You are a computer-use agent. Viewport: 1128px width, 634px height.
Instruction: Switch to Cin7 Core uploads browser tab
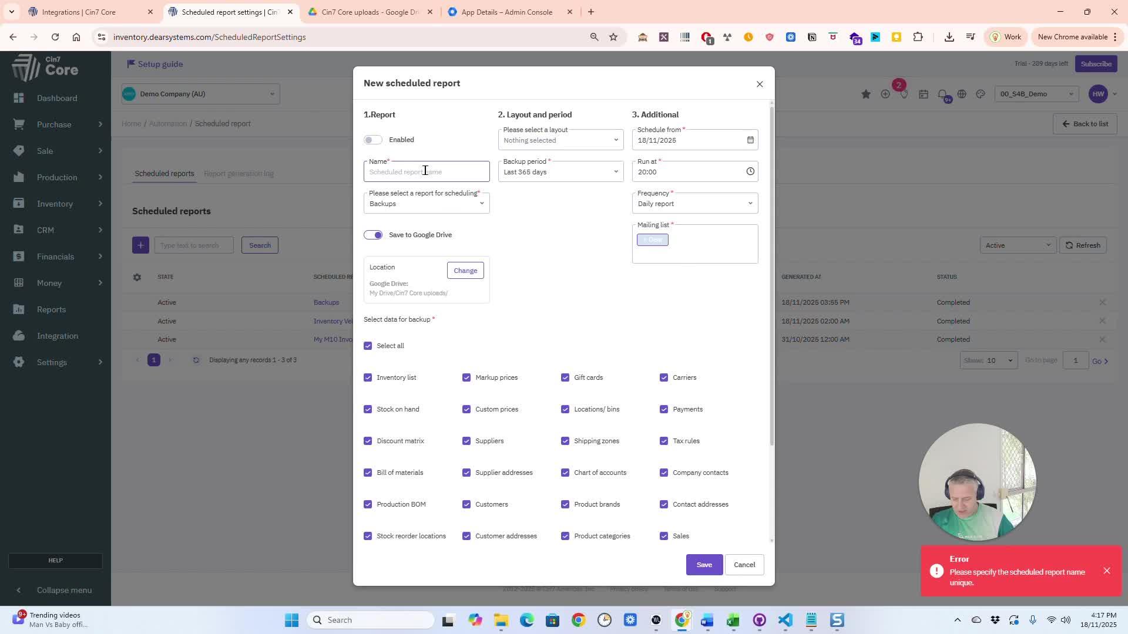(x=369, y=12)
